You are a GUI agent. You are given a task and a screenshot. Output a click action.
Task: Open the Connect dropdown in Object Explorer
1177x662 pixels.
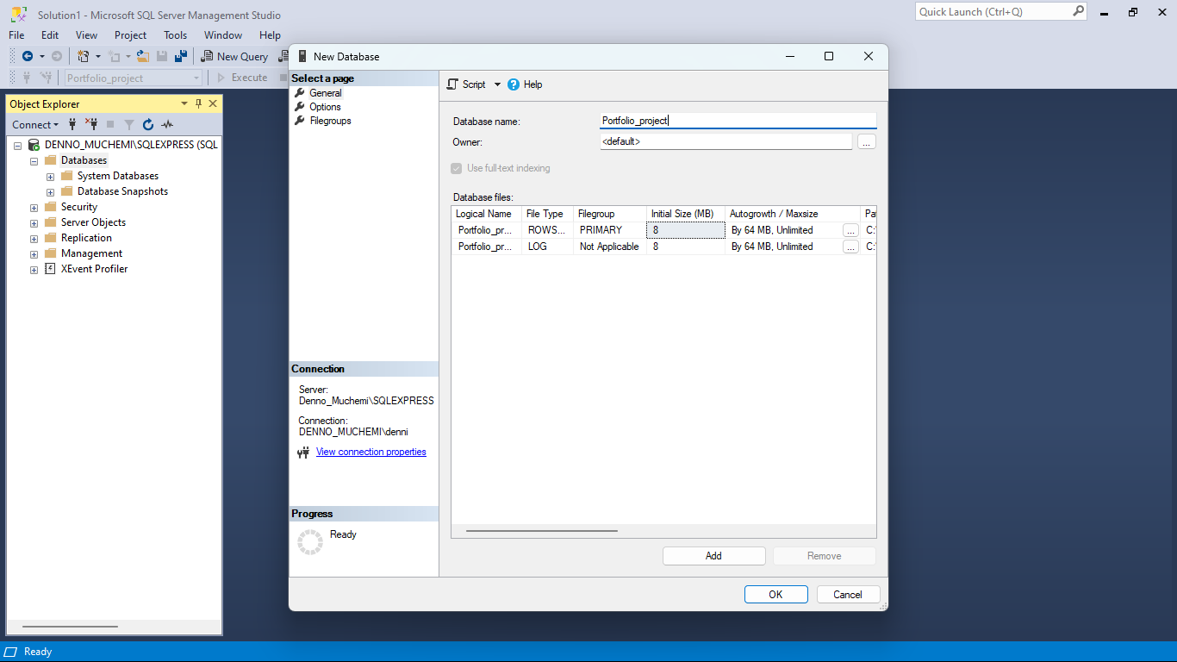tap(35, 124)
